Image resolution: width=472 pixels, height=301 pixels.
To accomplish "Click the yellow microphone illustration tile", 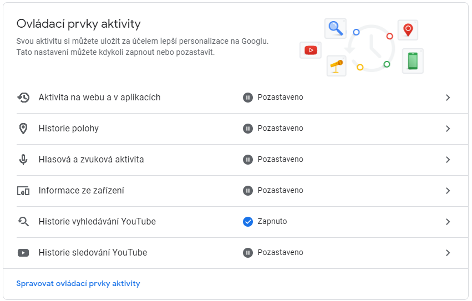I will pyautogui.click(x=336, y=66).
